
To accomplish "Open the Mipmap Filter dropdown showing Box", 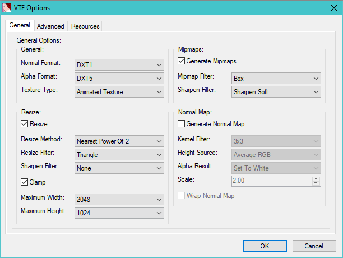I will coord(276,79).
